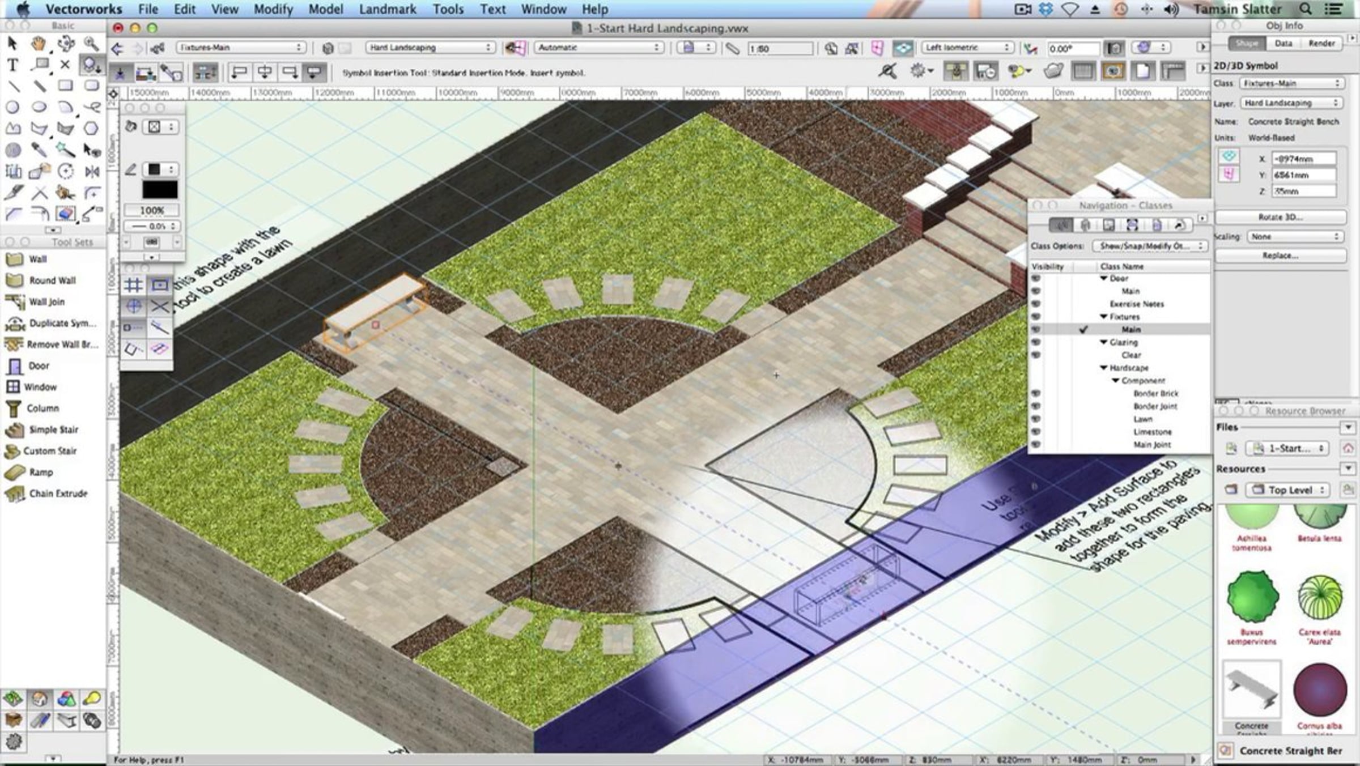The height and width of the screenshot is (766, 1360).
Task: Open the Landmark menu
Action: 388,9
